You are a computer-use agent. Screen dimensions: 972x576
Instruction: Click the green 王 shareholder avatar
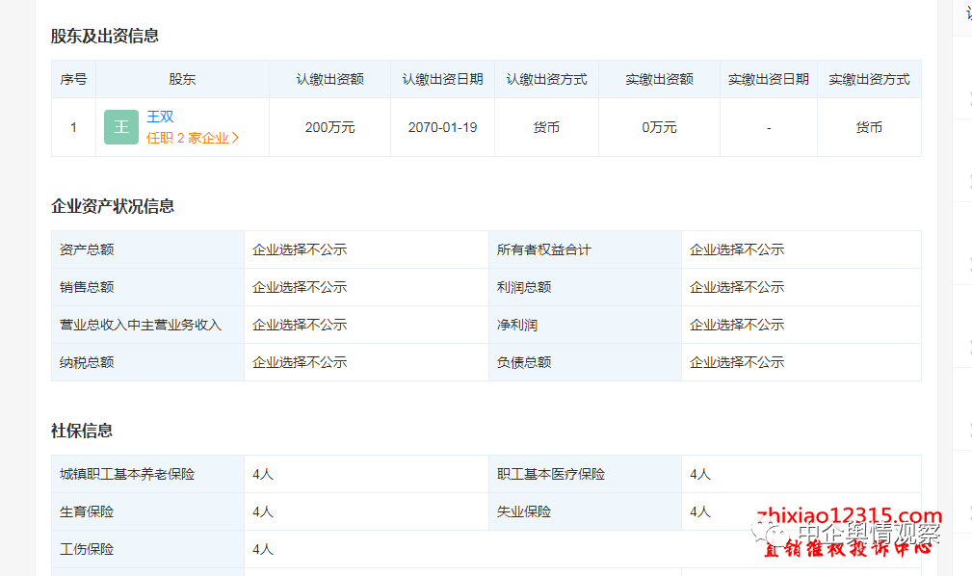click(x=121, y=127)
